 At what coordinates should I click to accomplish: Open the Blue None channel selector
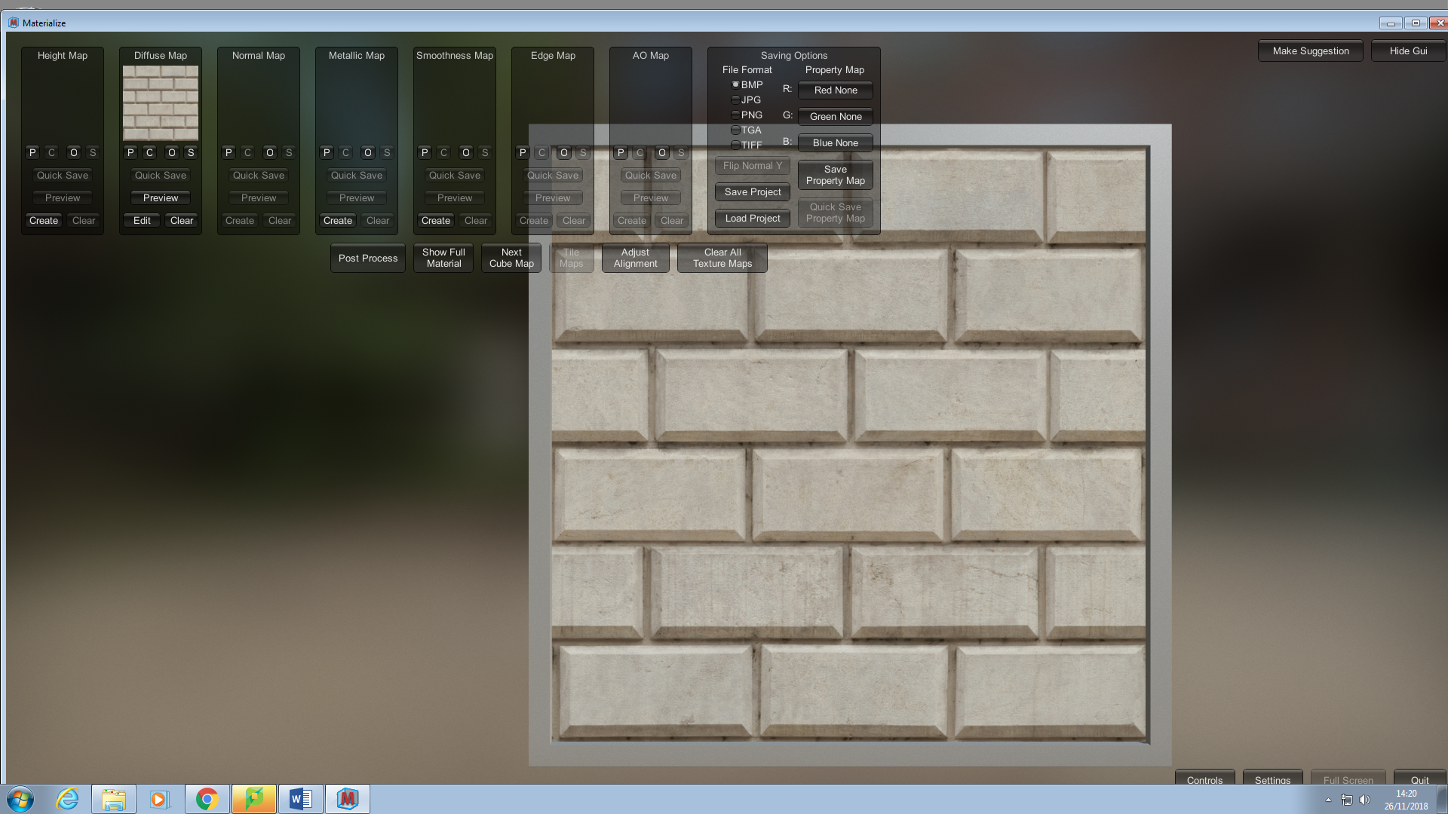(835, 142)
